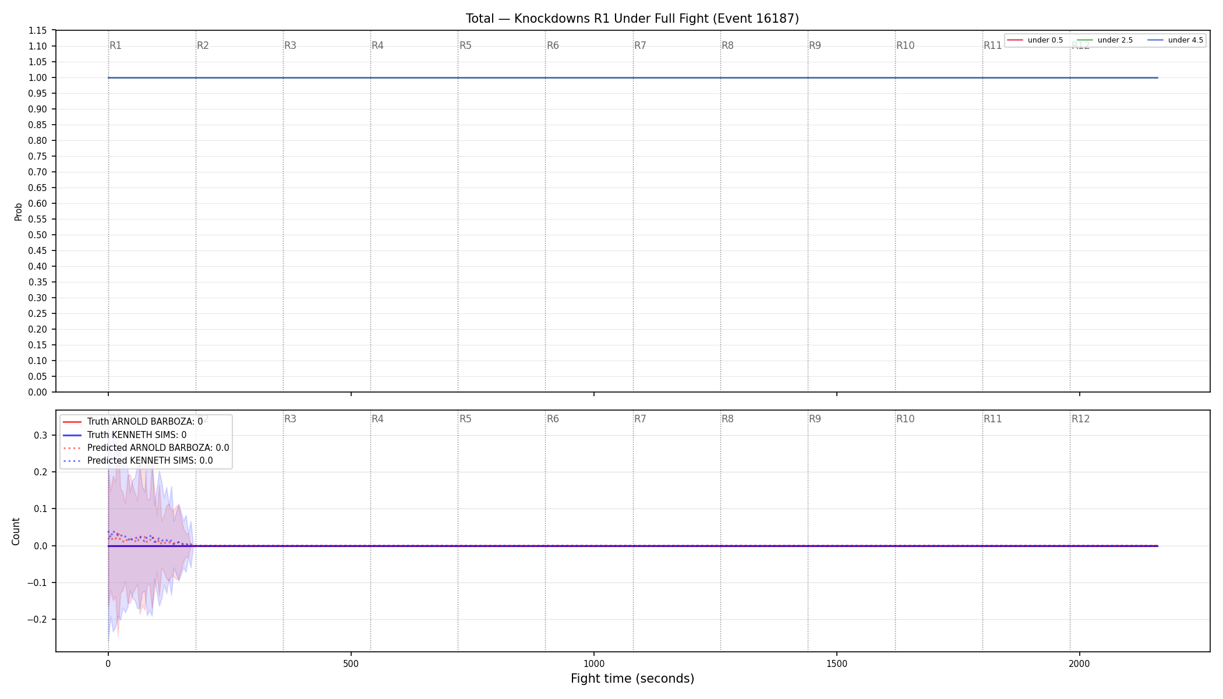Click the R4 label in the Count chart
Image resolution: width=1223 pixels, height=699 pixels.
(x=377, y=419)
